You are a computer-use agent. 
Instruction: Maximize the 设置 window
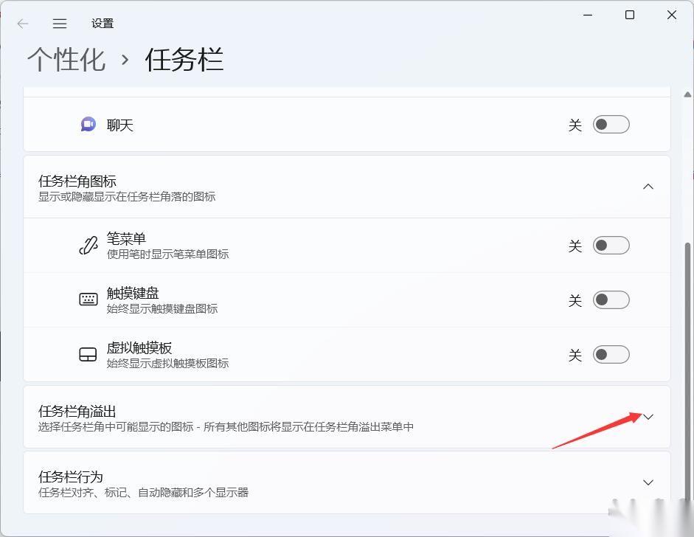click(630, 15)
